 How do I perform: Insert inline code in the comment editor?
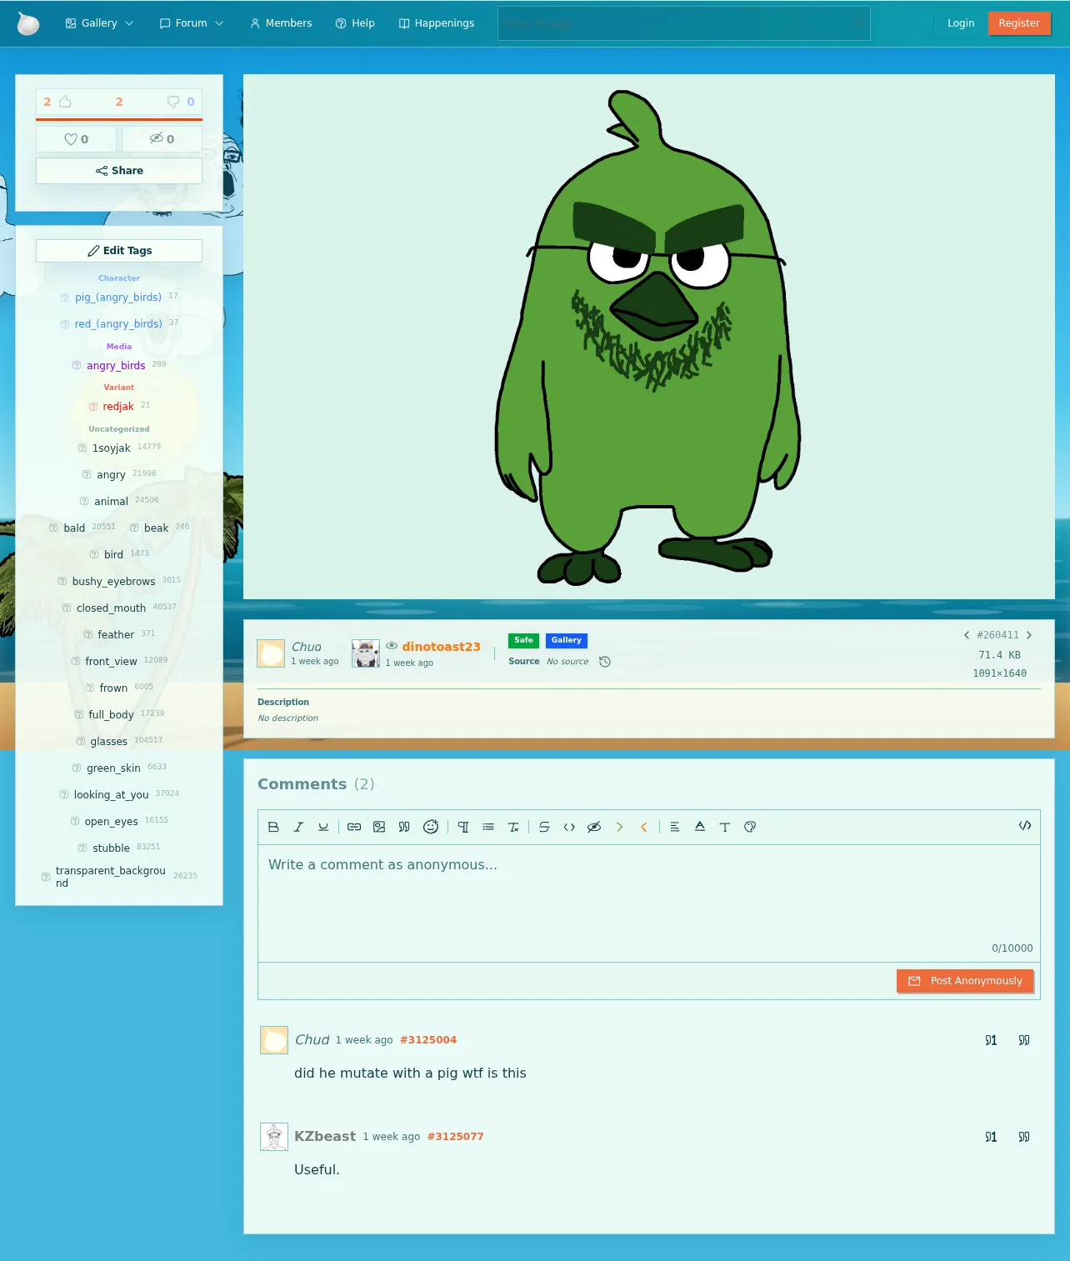tap(569, 827)
